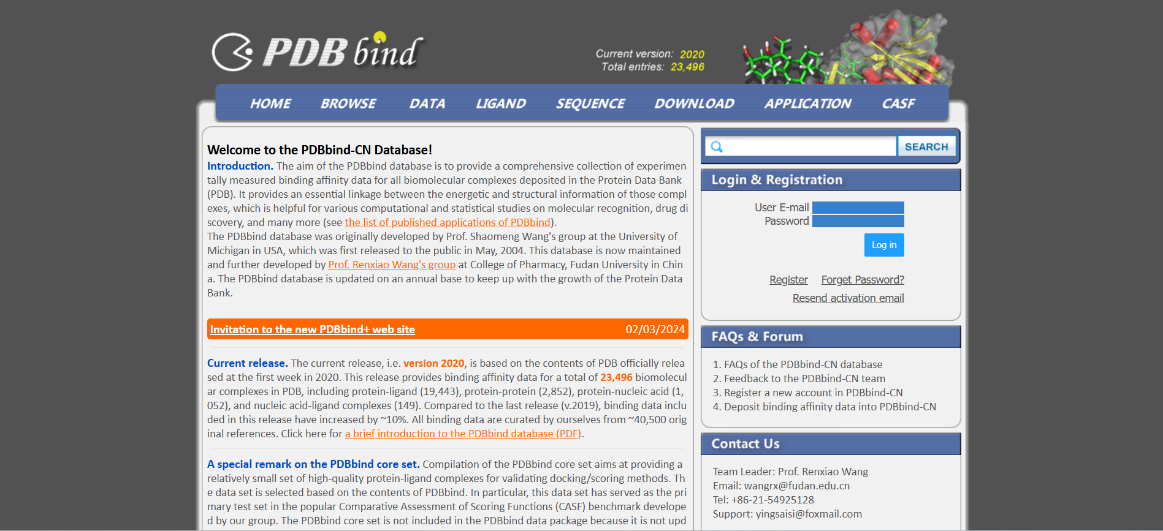Click Resend activation email link
This screenshot has width=1163, height=531.
848,298
